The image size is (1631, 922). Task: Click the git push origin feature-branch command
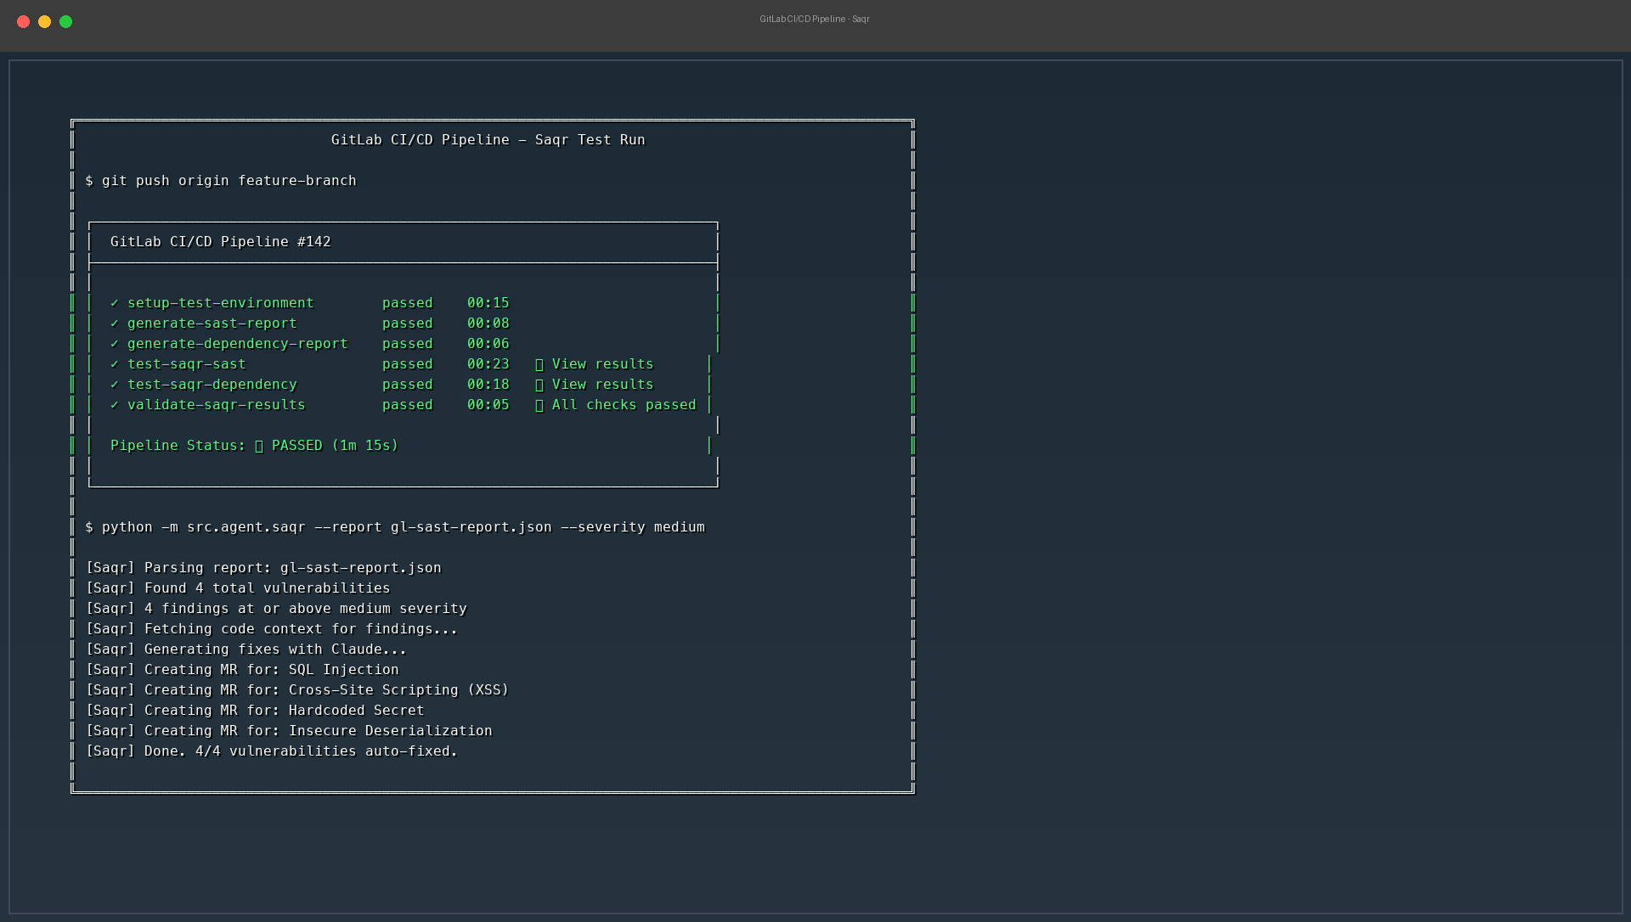(x=229, y=181)
